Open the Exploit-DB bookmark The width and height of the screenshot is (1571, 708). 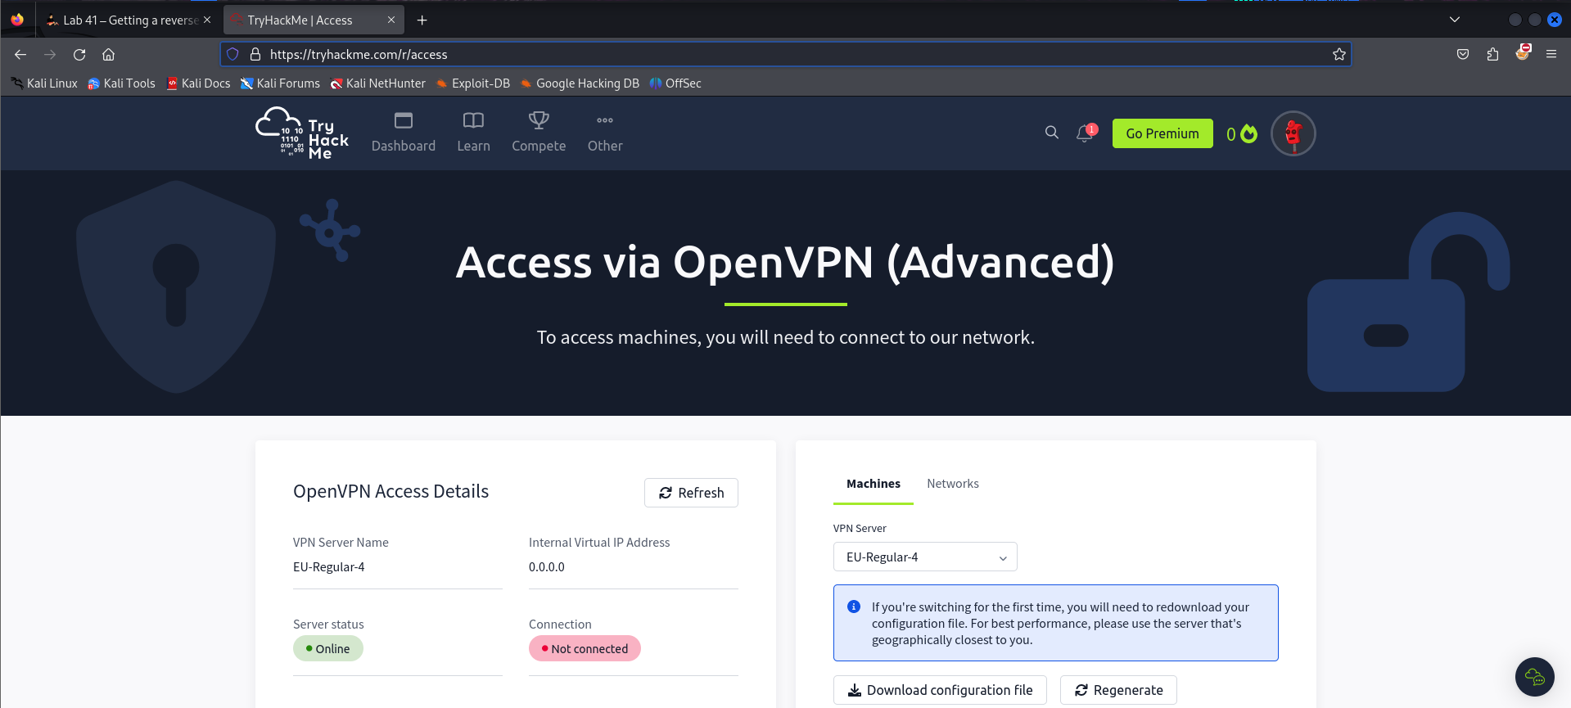472,83
